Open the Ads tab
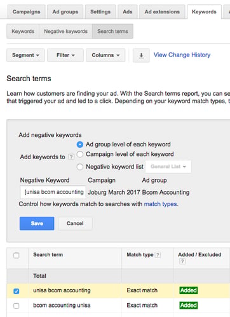This screenshot has height=317, width=230. 128,12
